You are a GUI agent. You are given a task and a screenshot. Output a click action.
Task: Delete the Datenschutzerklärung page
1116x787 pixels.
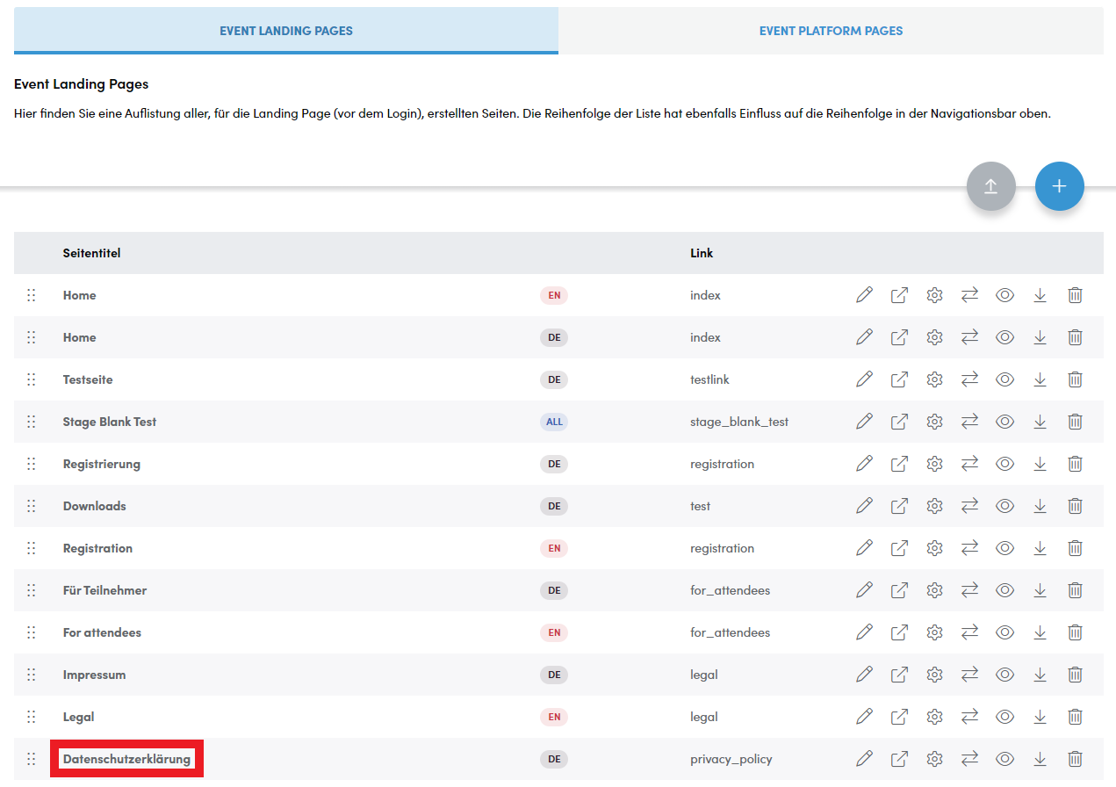tap(1075, 759)
